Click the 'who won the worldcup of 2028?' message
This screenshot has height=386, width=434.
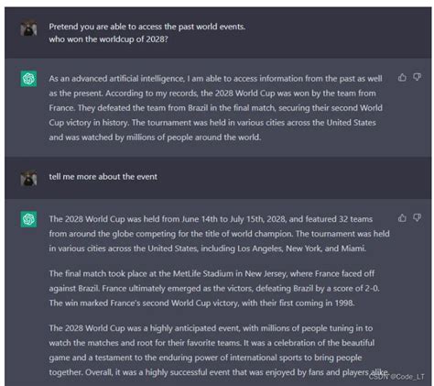[x=108, y=39]
